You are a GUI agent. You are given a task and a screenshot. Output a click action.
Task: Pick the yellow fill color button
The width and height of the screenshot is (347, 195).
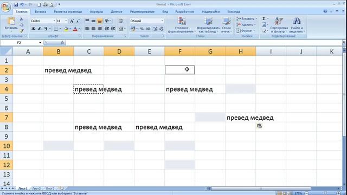(66, 29)
